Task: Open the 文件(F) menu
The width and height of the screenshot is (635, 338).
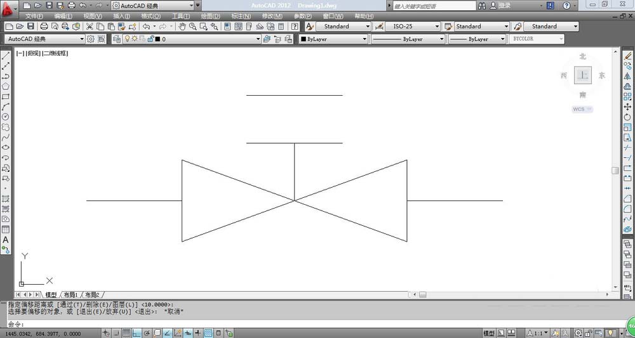Action: point(34,16)
